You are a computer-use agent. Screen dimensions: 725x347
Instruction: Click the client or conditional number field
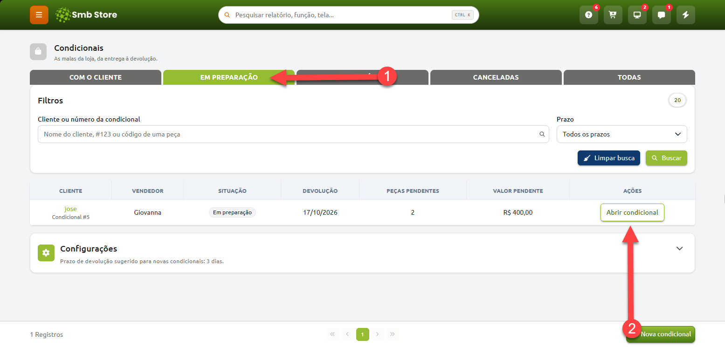pyautogui.click(x=293, y=134)
